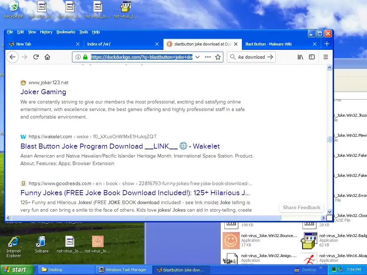
Task: Open the Blast Button Joke Program Wakelet result
Action: pyautogui.click(x=120, y=146)
